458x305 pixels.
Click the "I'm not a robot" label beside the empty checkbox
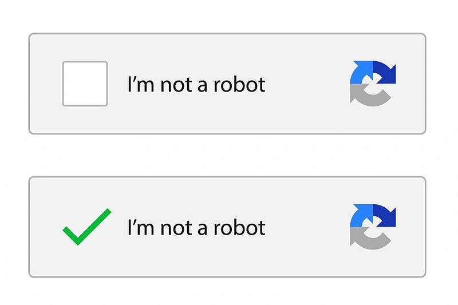[196, 85]
